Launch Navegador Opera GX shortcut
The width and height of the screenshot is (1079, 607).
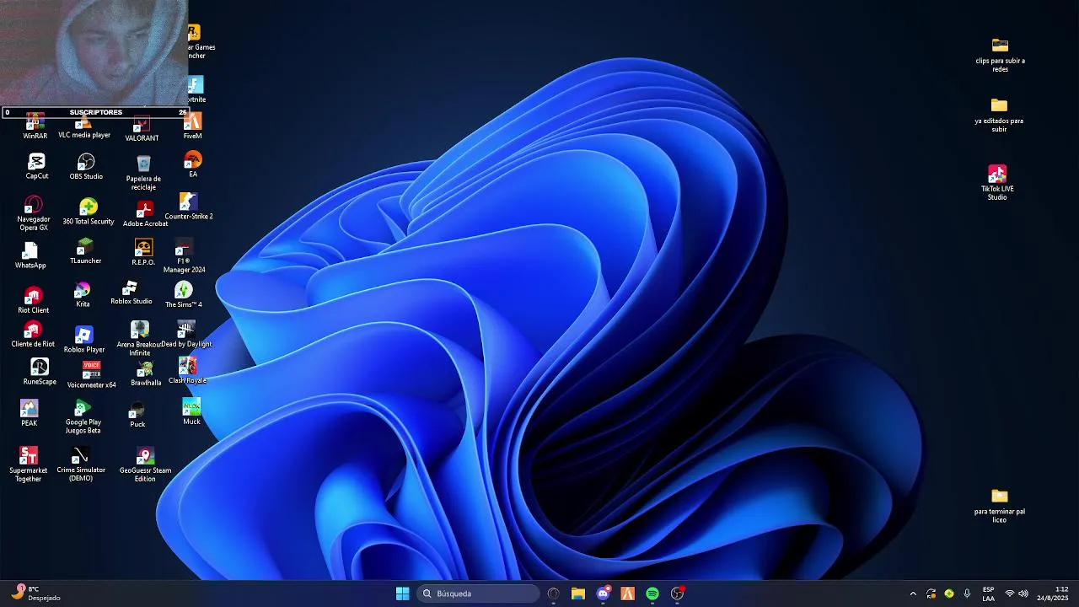(34, 214)
